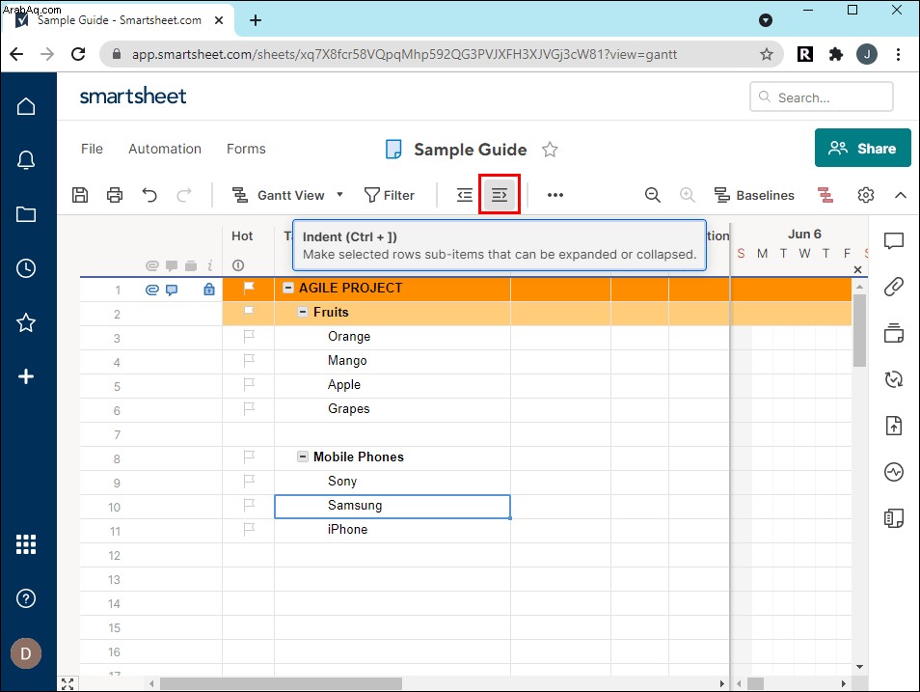This screenshot has height=692, width=920.
Task: Toggle the critical path icon
Action: tap(825, 195)
